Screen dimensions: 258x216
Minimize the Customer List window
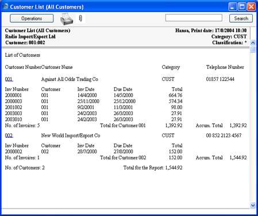coord(233,7)
